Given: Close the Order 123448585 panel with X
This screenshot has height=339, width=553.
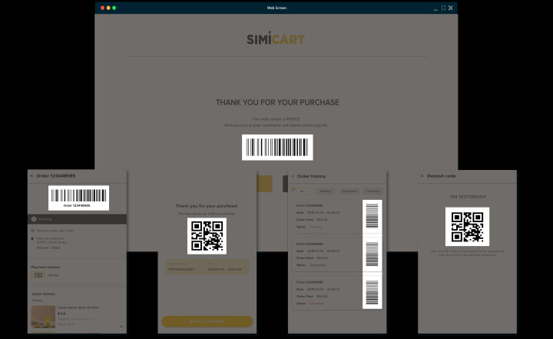Looking at the screenshot, I should (x=31, y=176).
